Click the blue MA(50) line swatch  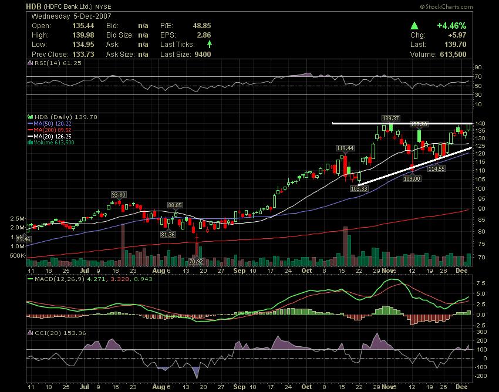tap(30, 123)
